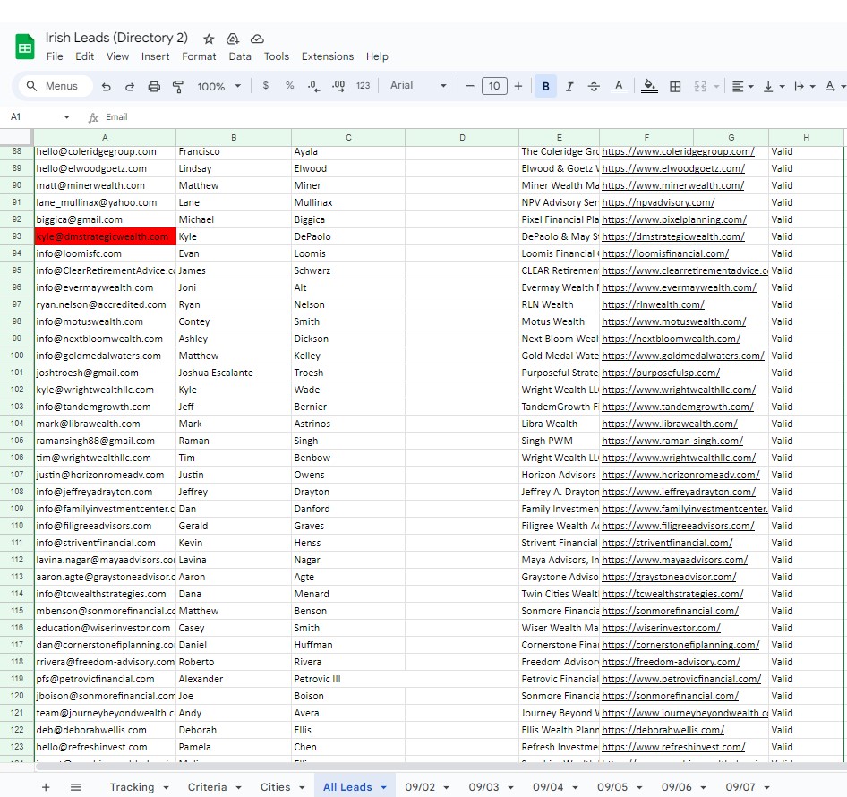Open the Arial font dropdown

419,85
